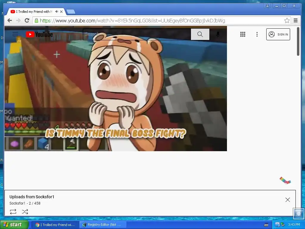Open the Windows start menu

[14, 225]
